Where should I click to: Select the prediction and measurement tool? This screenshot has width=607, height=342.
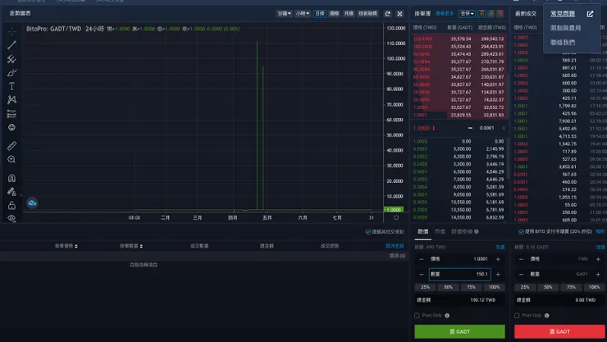tap(11, 114)
